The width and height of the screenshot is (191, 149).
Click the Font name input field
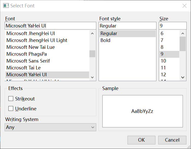(x=50, y=26)
